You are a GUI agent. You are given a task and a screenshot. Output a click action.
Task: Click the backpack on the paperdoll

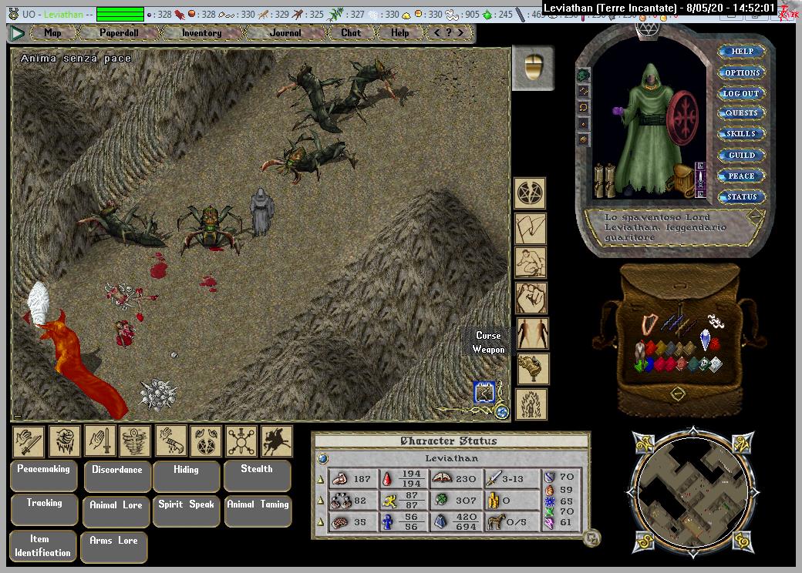click(682, 179)
